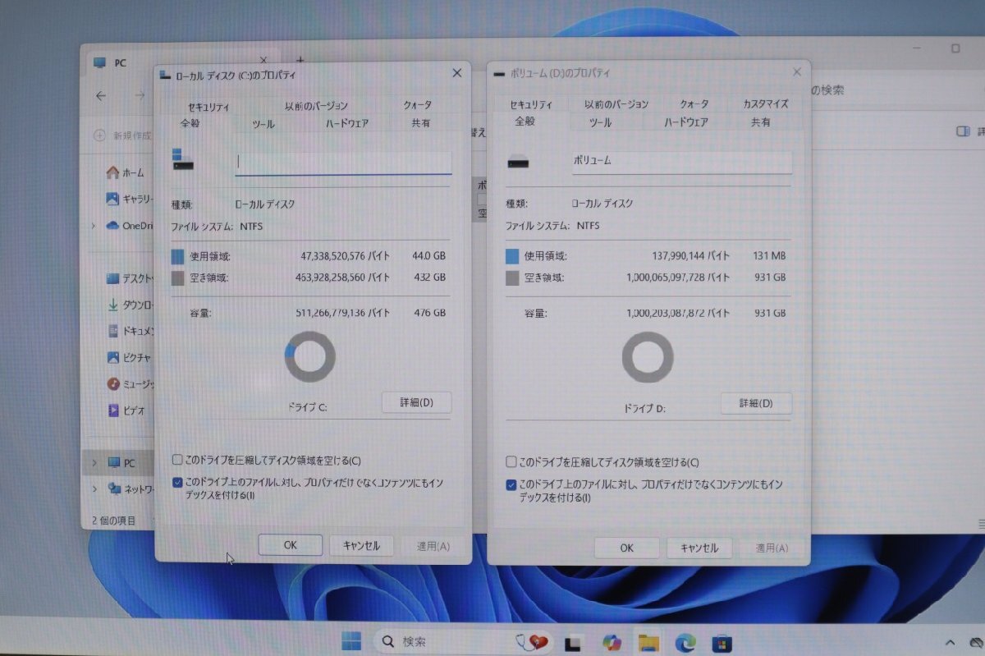Click the Home icon in Explorer sidebar
The height and width of the screenshot is (656, 985).
(112, 172)
